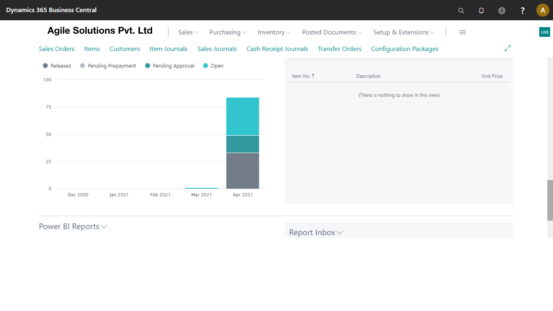
Task: Show notifications via the bell icon
Action: point(481,10)
